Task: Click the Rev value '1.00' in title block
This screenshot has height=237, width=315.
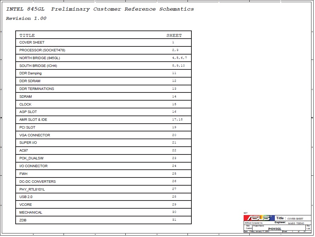Action: tap(308, 228)
